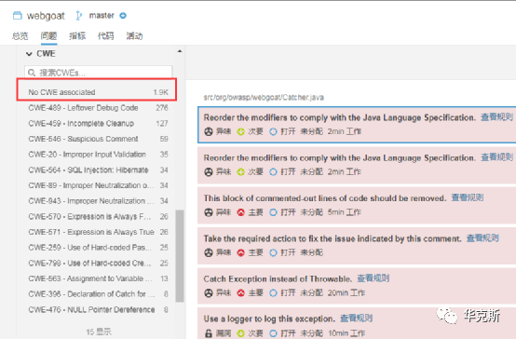Open the 指标 measures tab

(77, 36)
